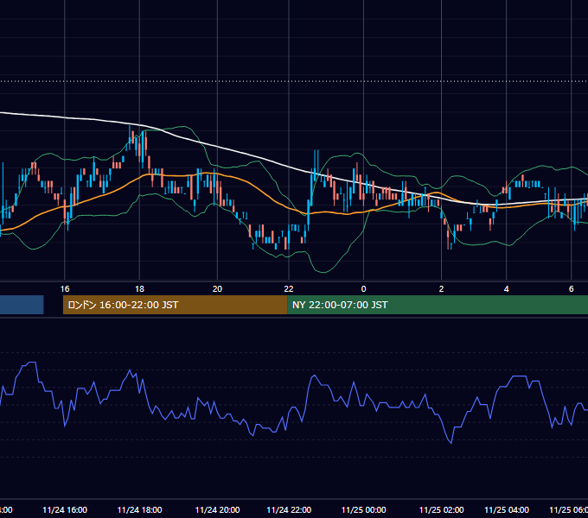Select the NY 22:00-07:00 JST session bar
Viewport: 588px width, 518px height.
coord(438,305)
